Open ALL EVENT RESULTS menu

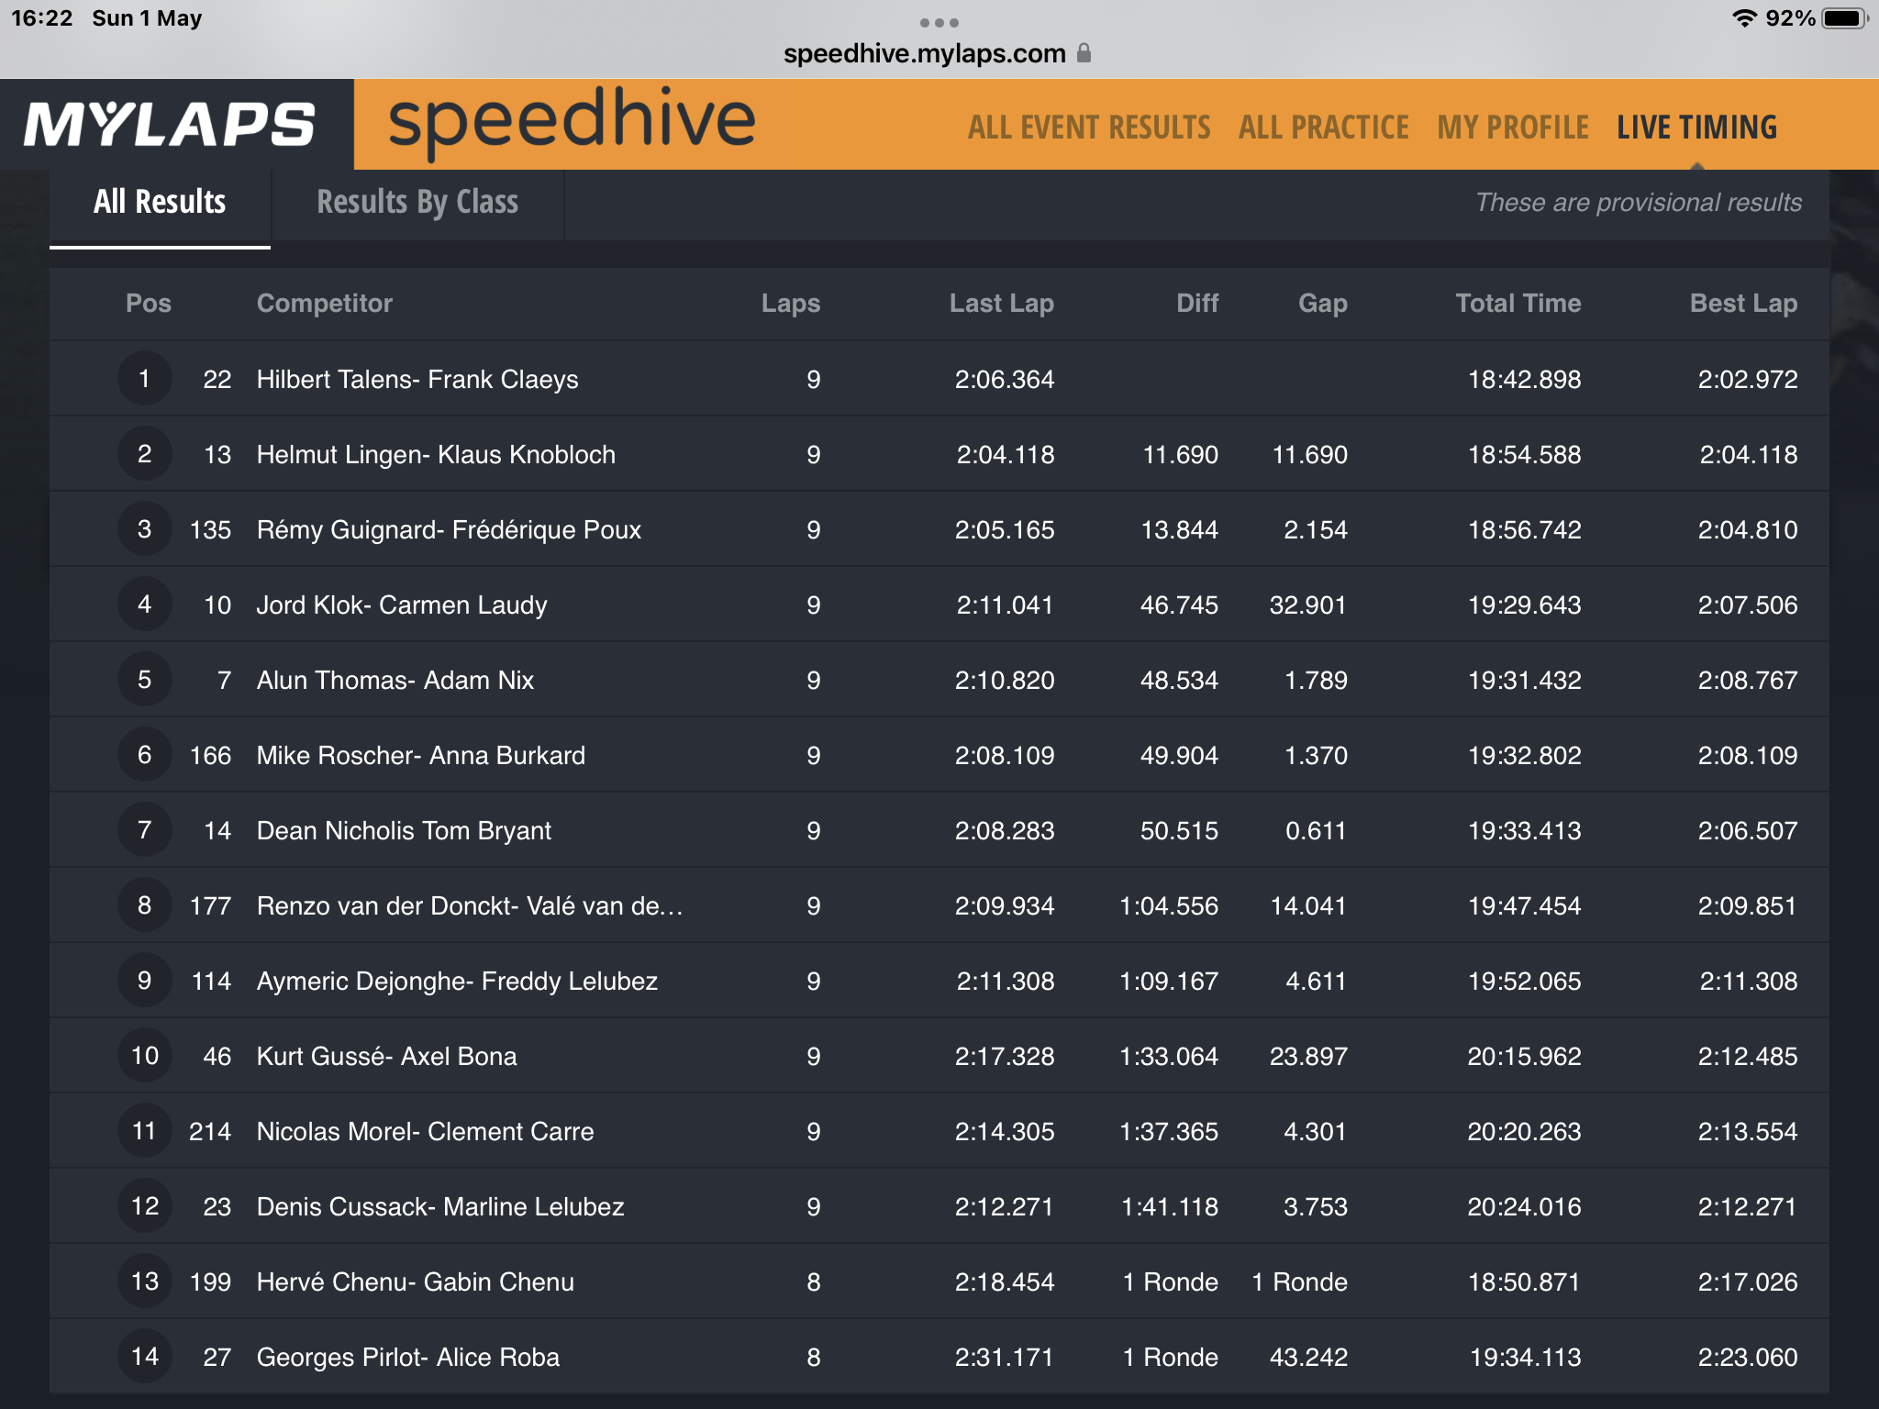1089,128
